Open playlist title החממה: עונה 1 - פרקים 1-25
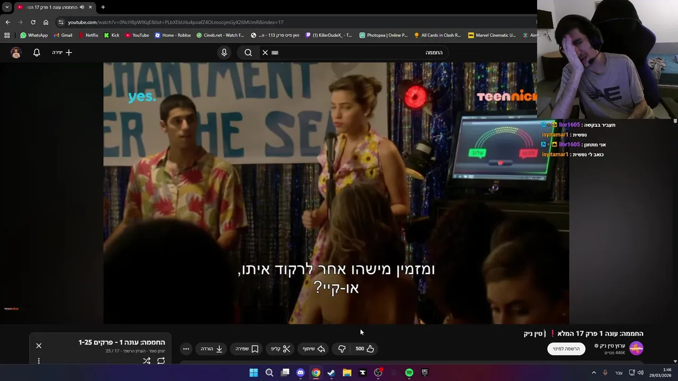The height and width of the screenshot is (381, 678). pyautogui.click(x=122, y=342)
